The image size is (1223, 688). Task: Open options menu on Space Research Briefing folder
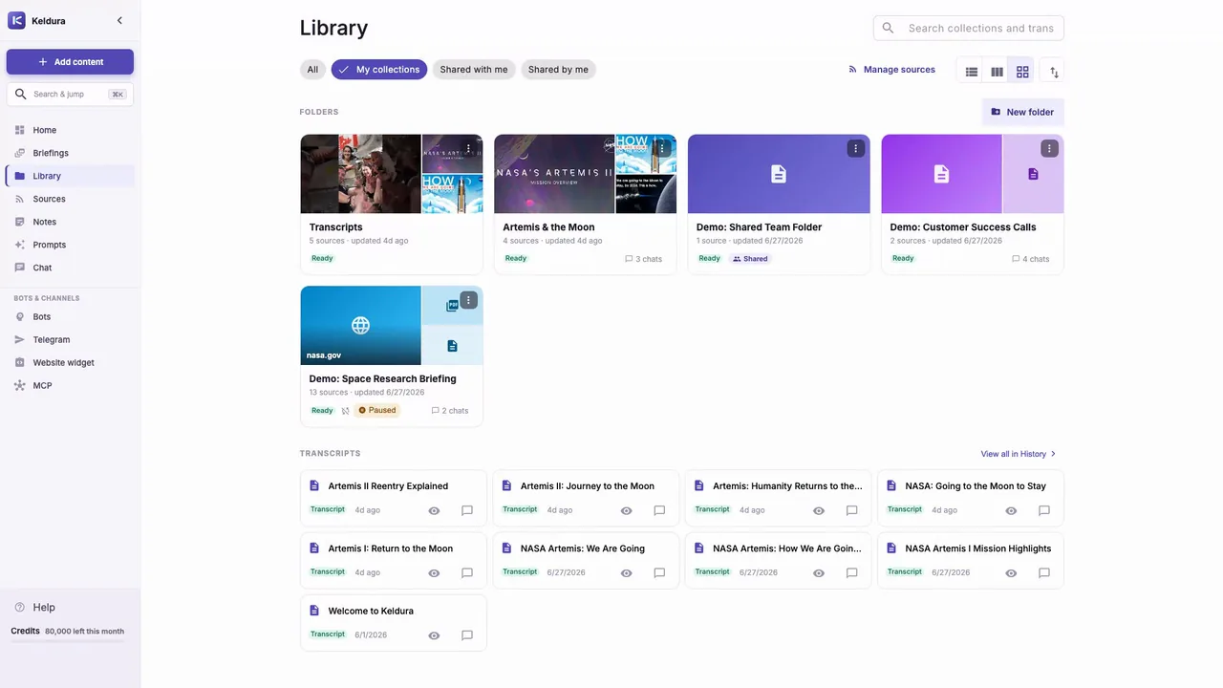(x=468, y=300)
